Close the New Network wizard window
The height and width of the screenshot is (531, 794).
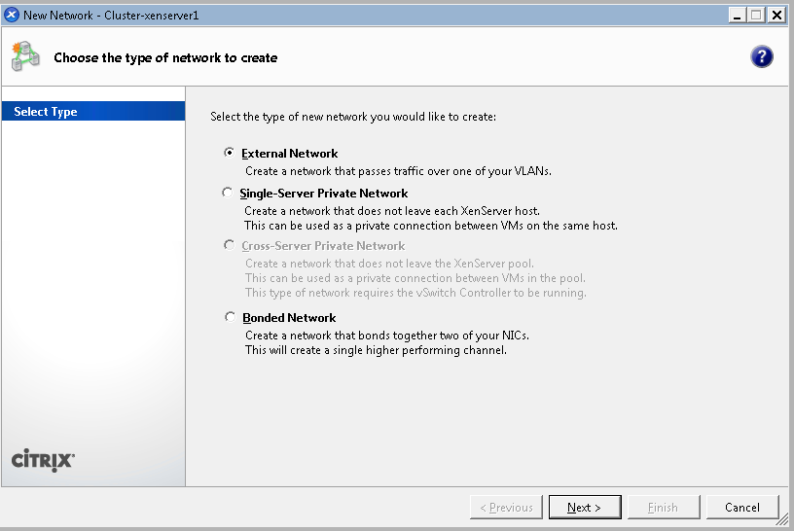click(776, 15)
